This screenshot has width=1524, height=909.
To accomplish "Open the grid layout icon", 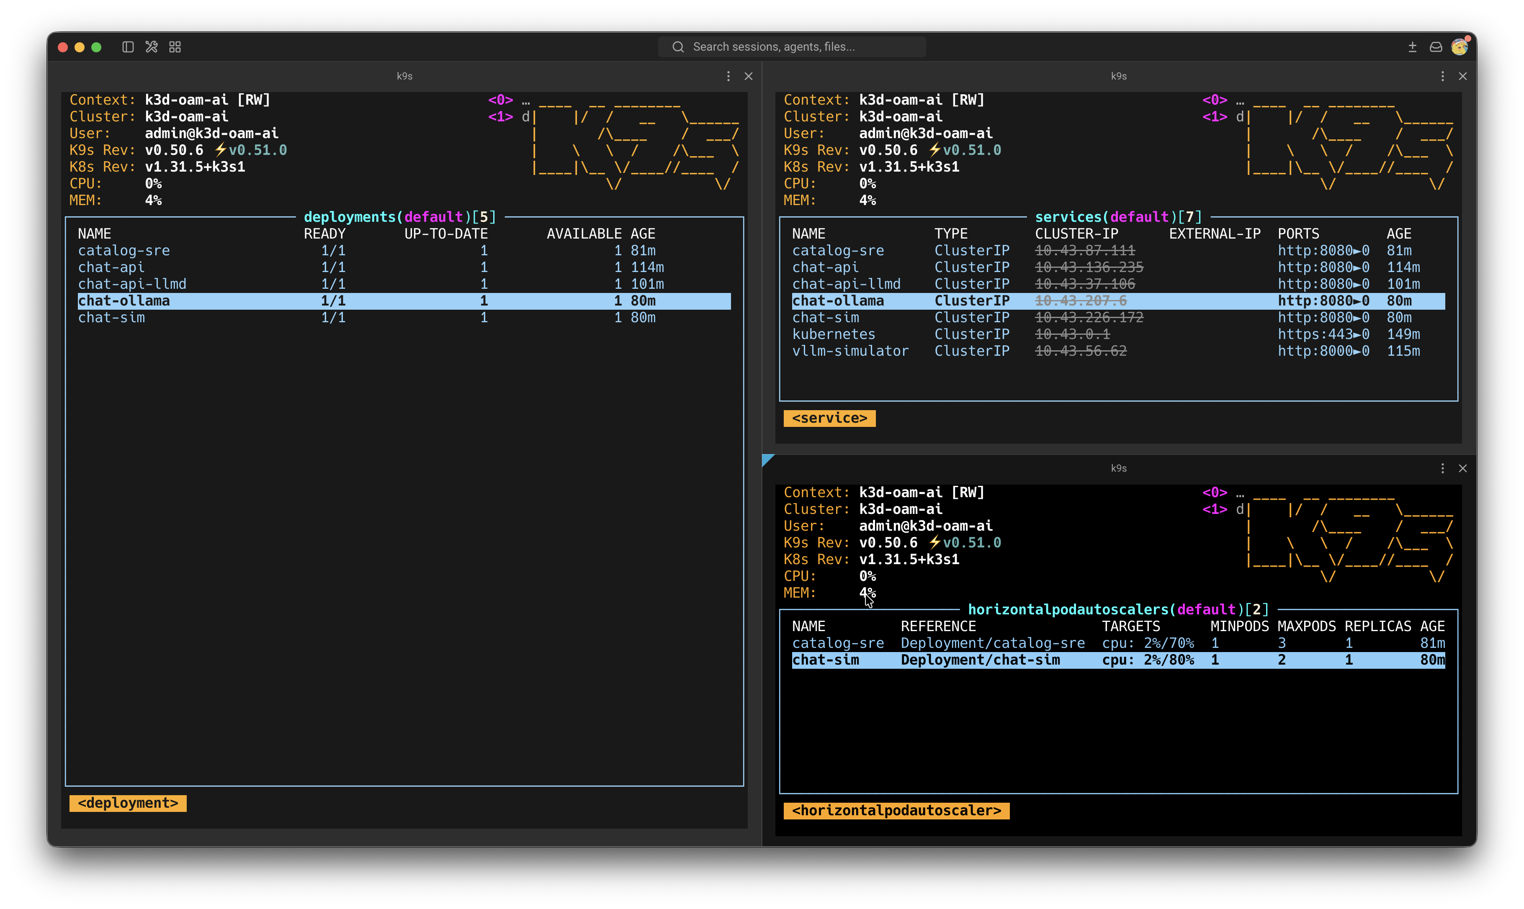I will click(175, 47).
